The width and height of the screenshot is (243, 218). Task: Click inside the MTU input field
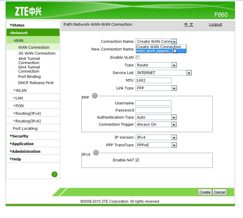(x=153, y=80)
